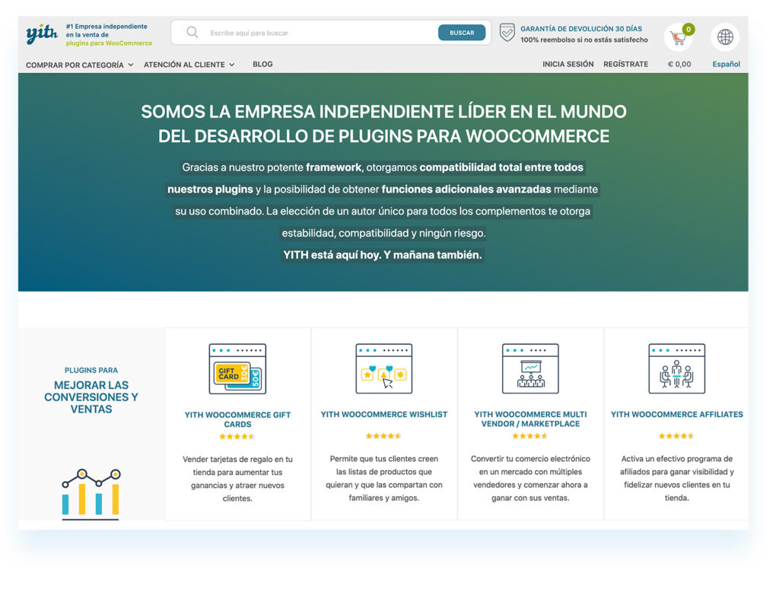Expand the Comprar por categoría menu
Image resolution: width=779 pixels, height=589 pixels.
(x=79, y=65)
